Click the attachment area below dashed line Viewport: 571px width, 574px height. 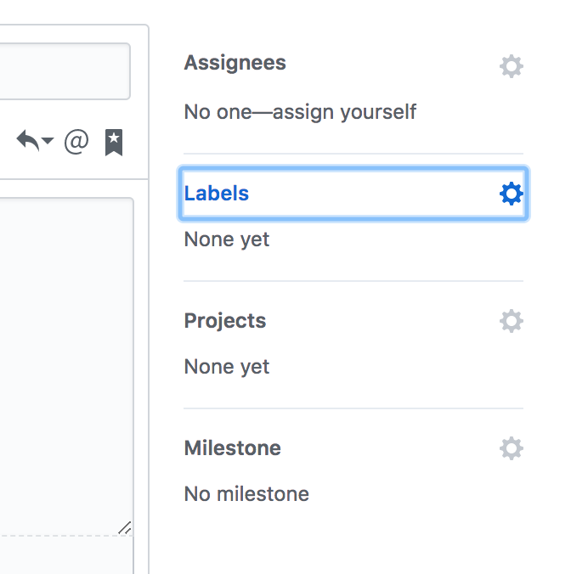[66, 555]
